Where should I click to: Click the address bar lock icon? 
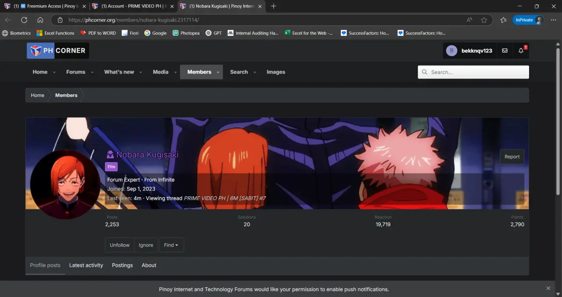tap(60, 20)
